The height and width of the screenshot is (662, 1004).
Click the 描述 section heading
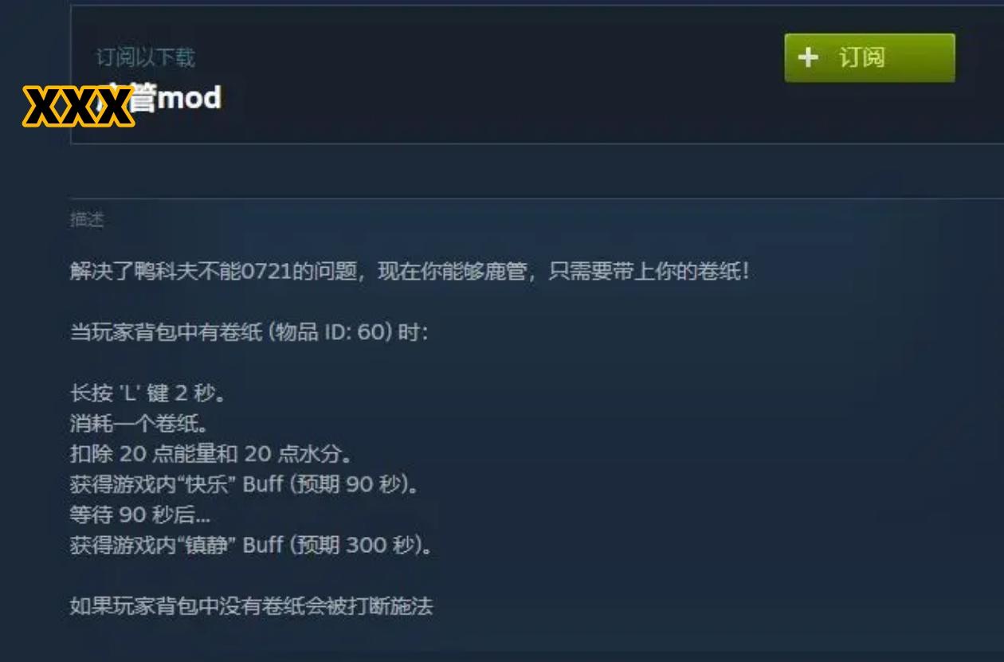click(87, 220)
